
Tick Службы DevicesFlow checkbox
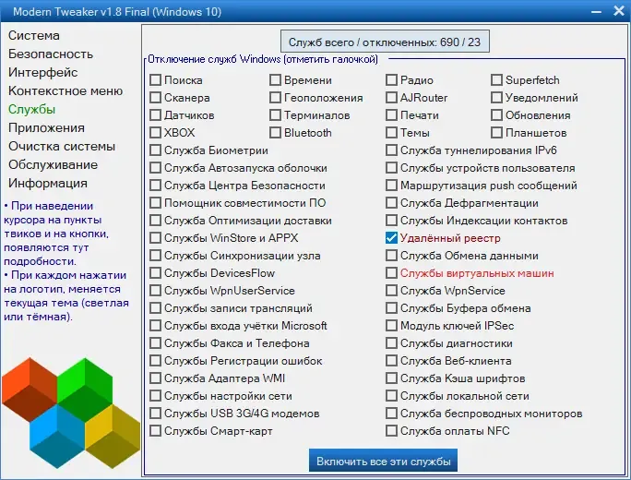155,273
